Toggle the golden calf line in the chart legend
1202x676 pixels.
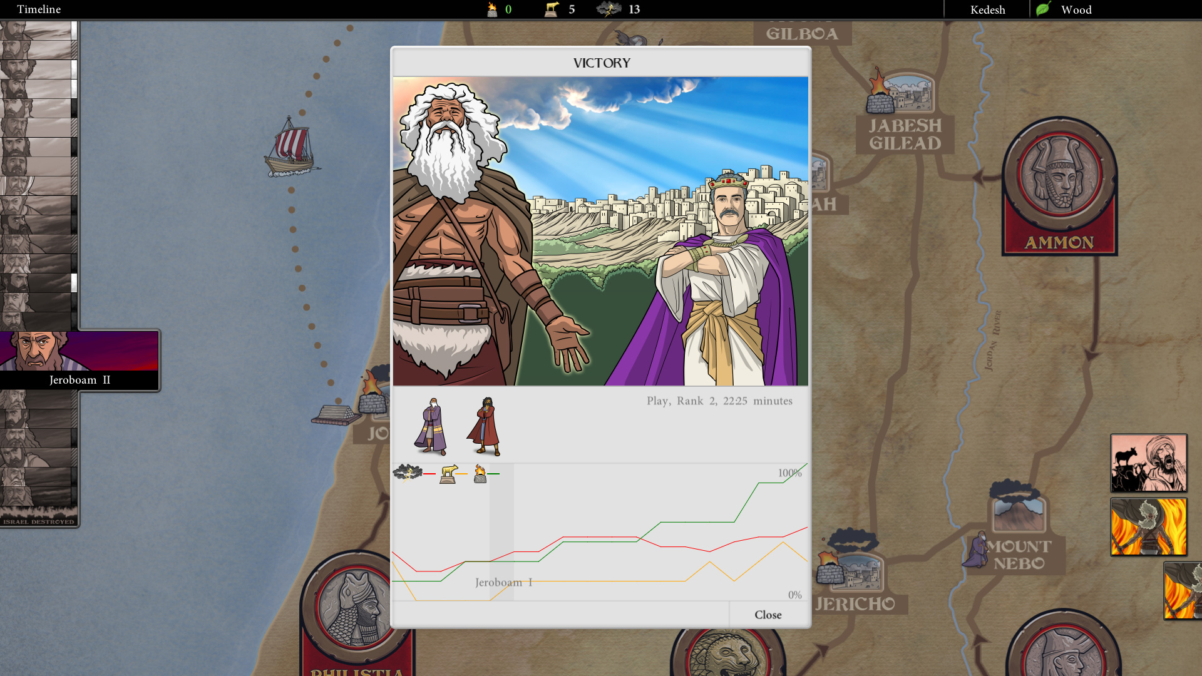coord(448,473)
